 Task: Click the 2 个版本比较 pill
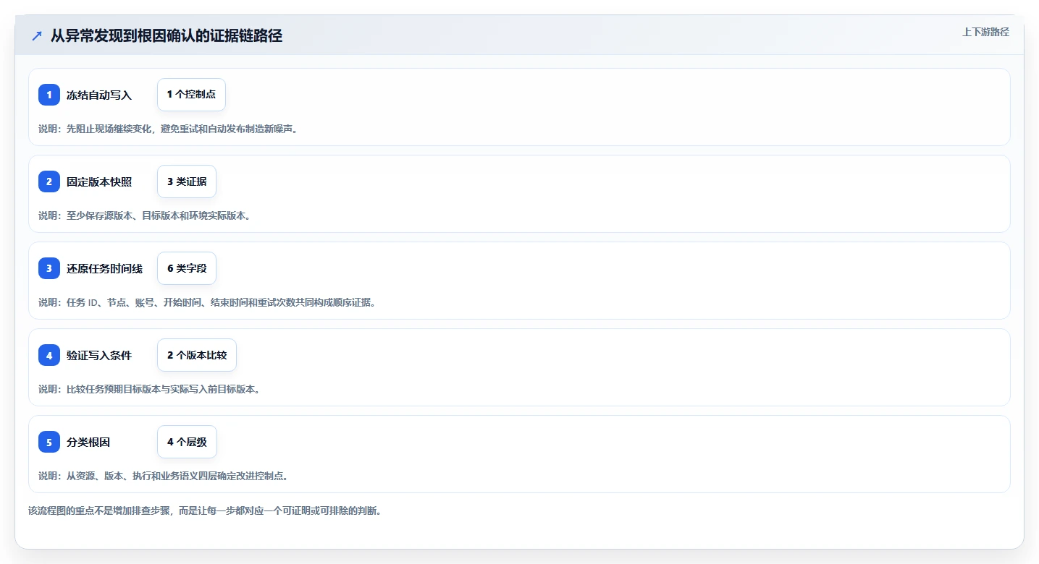pos(197,355)
